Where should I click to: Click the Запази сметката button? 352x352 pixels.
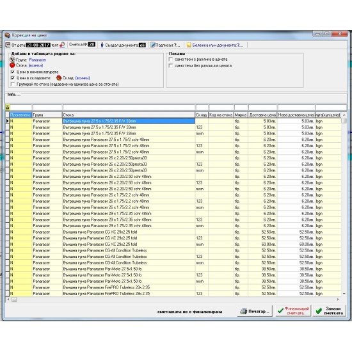pyautogui.click(x=330, y=311)
